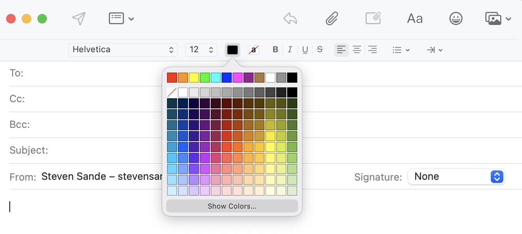Toggle Italic formatting

pos(290,50)
